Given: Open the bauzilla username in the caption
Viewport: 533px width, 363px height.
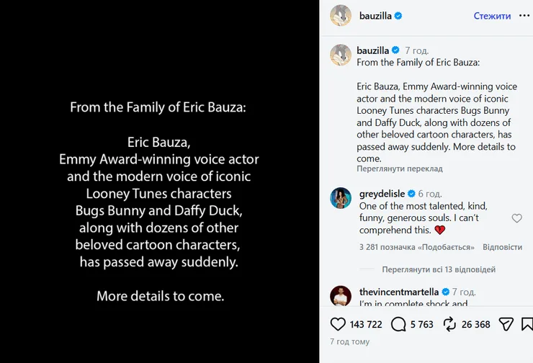Looking at the screenshot, I should 372,50.
